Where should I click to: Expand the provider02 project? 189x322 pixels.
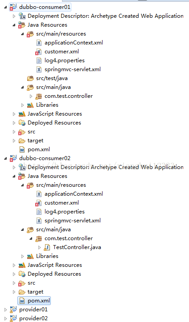5,319
